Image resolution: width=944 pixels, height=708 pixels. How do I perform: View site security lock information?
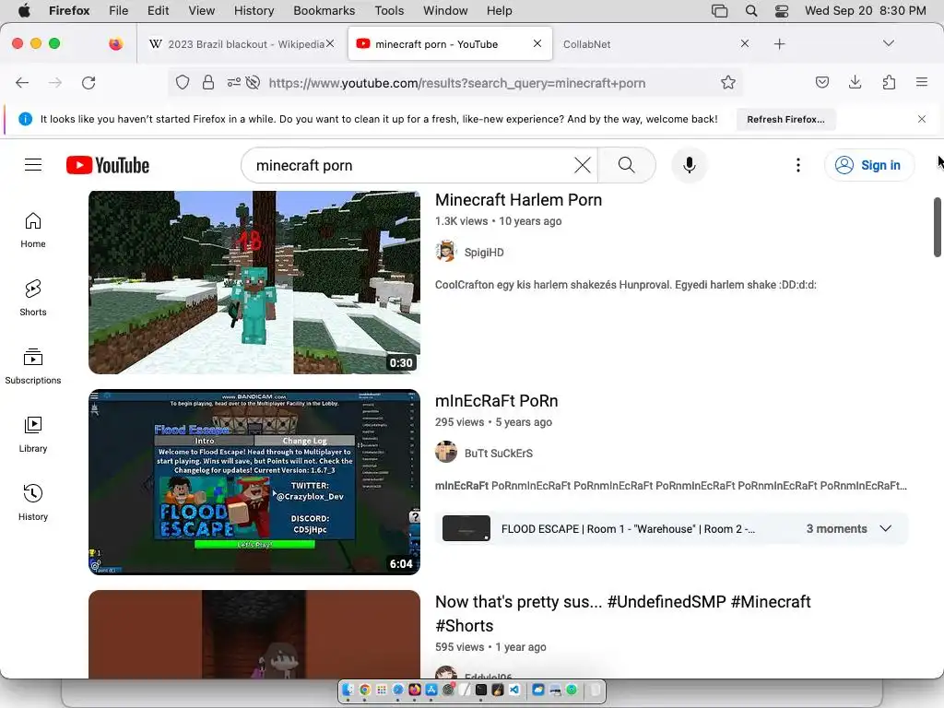point(208,82)
